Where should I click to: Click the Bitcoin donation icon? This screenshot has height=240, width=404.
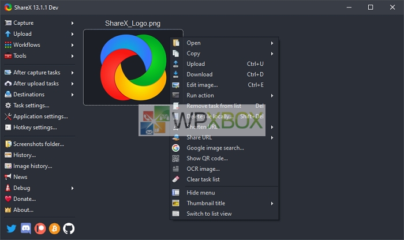coord(54,228)
